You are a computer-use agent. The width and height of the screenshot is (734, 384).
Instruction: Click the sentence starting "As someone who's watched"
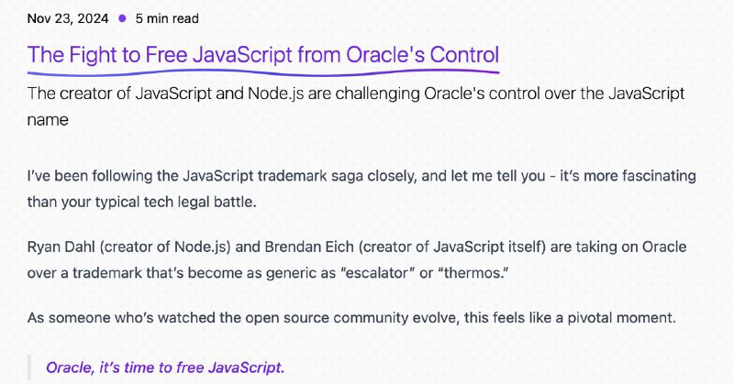pyautogui.click(x=351, y=318)
